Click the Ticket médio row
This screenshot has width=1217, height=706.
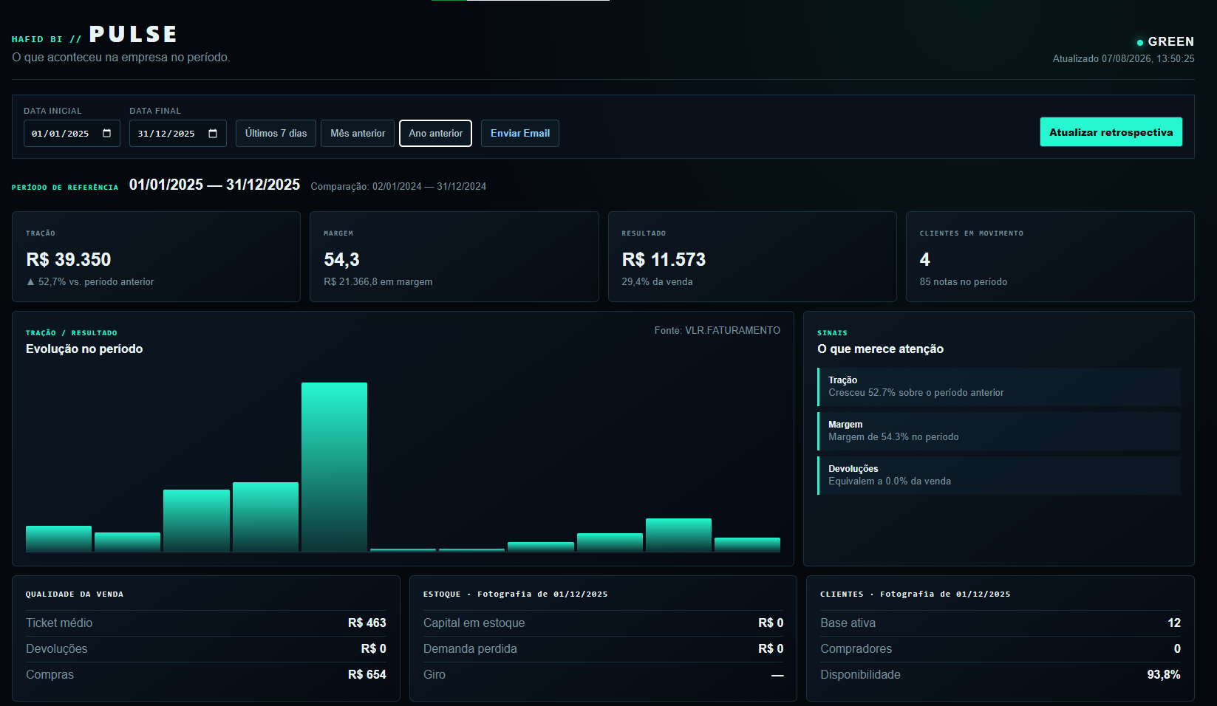[206, 623]
